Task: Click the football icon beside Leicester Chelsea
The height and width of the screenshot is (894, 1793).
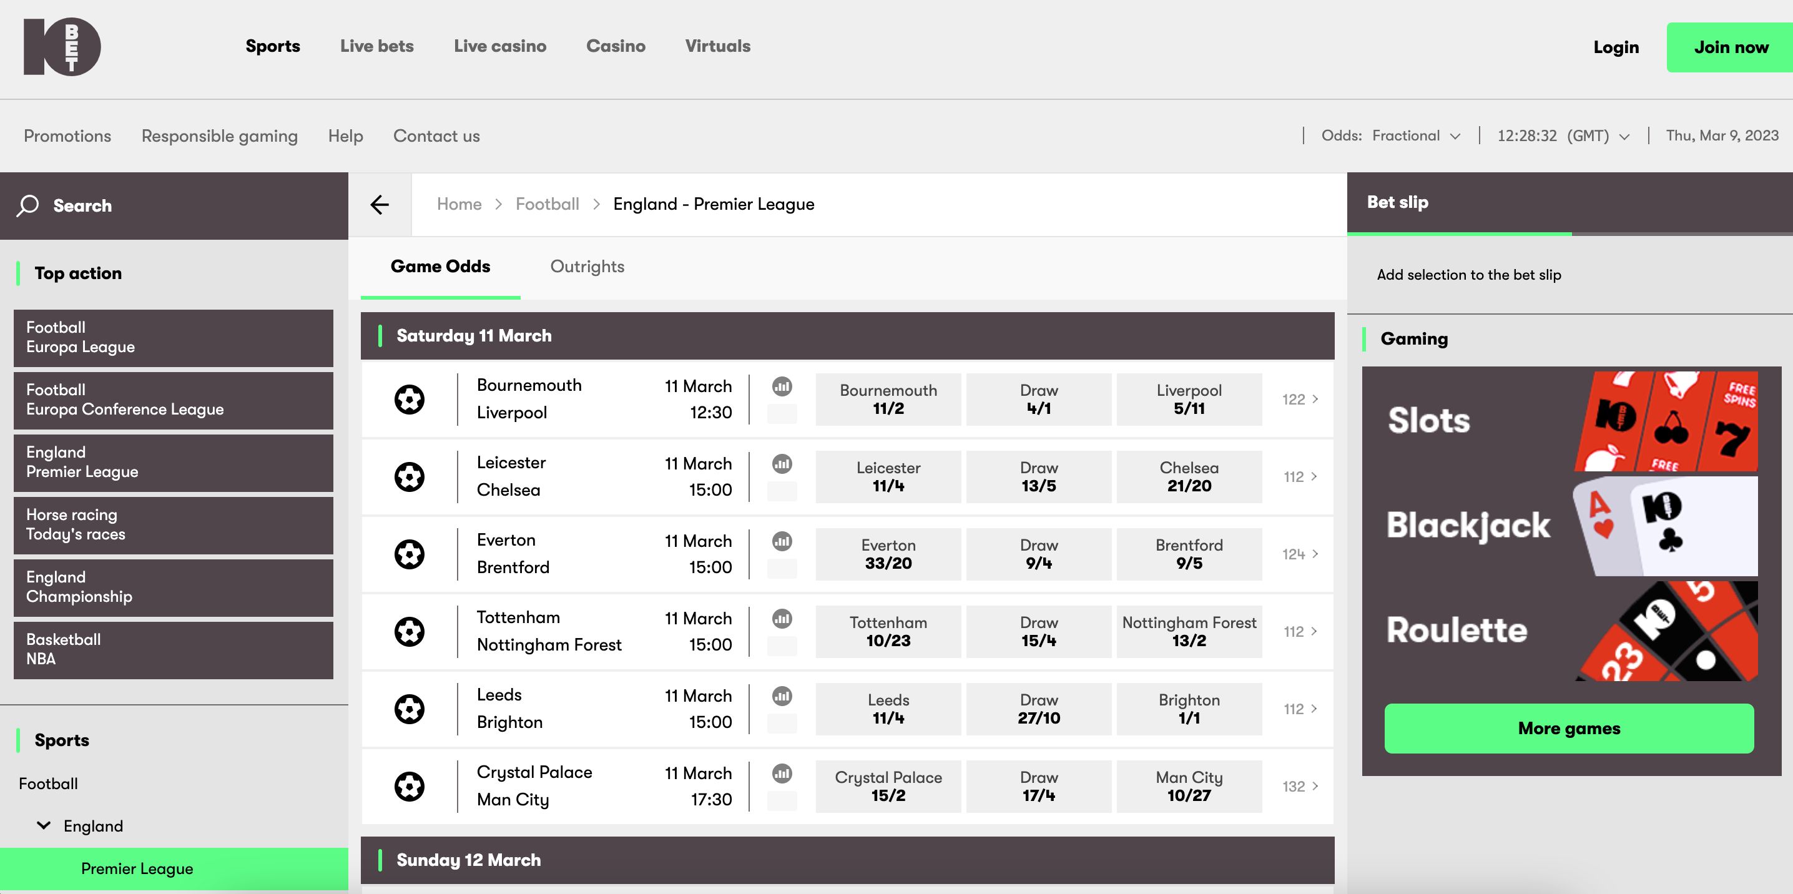Action: pyautogui.click(x=411, y=476)
